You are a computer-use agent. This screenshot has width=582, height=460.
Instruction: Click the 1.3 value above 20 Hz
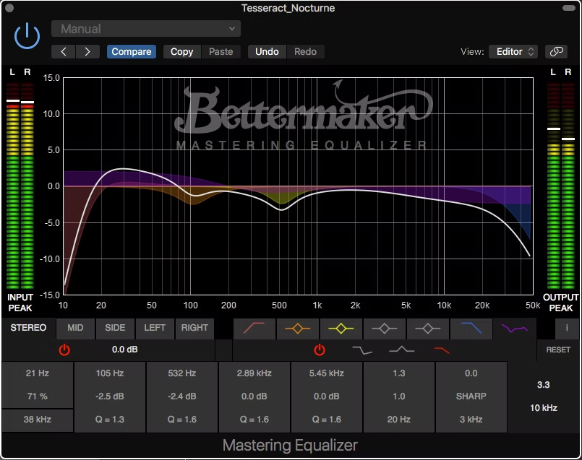399,373
